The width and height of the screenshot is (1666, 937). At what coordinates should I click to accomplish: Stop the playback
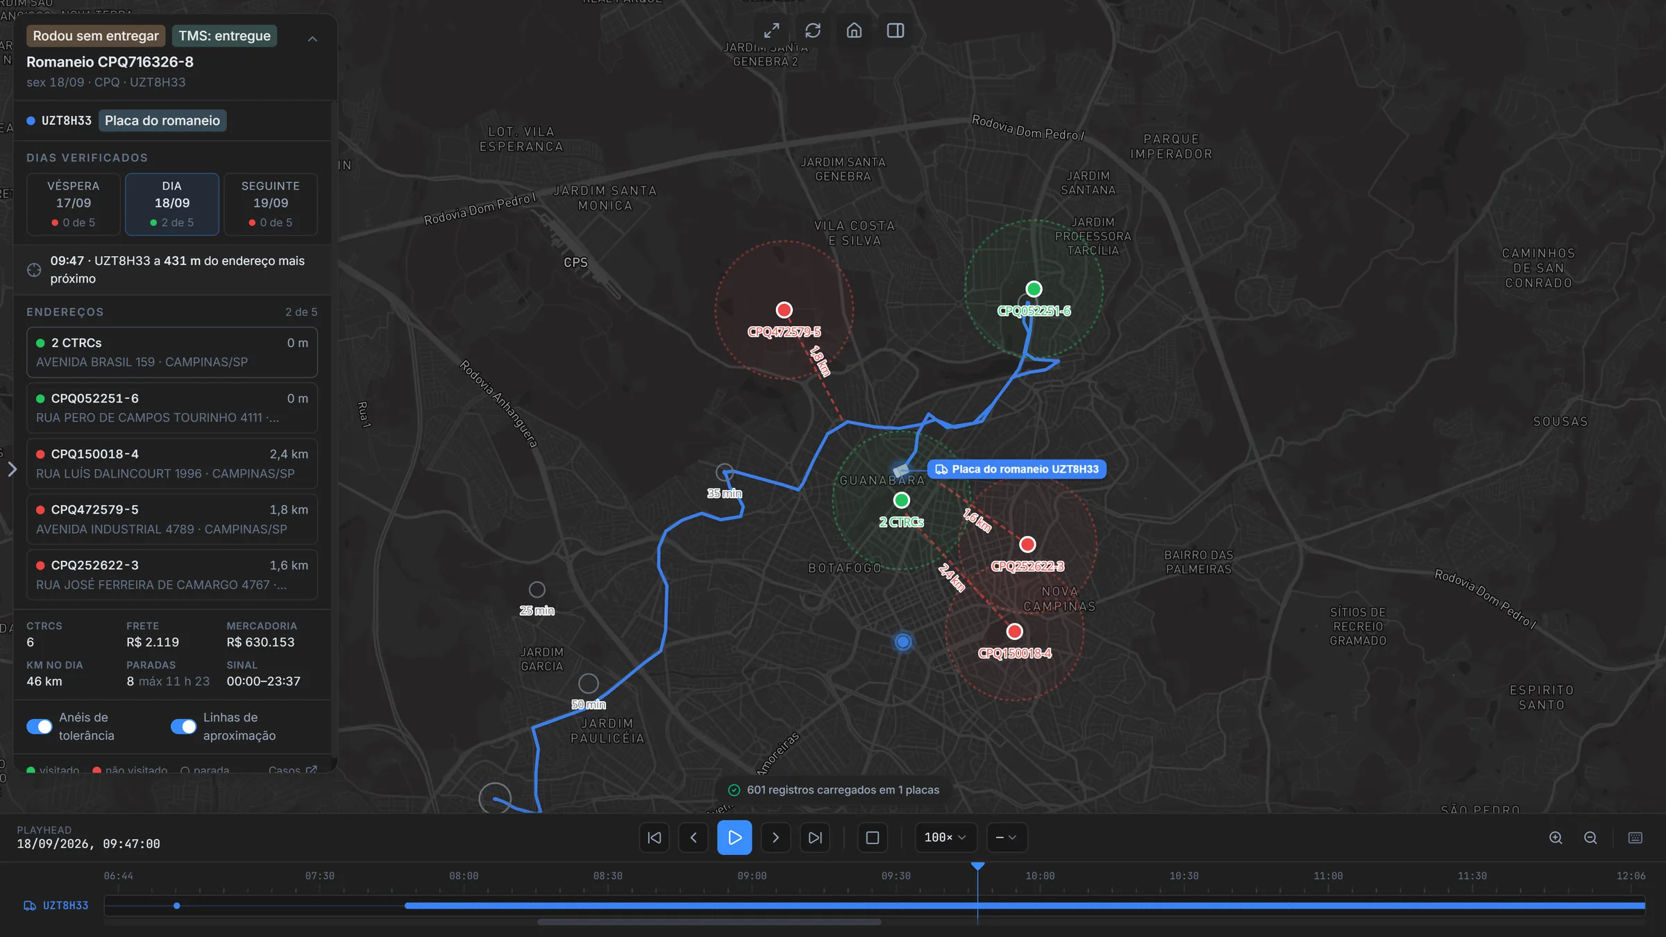click(873, 838)
